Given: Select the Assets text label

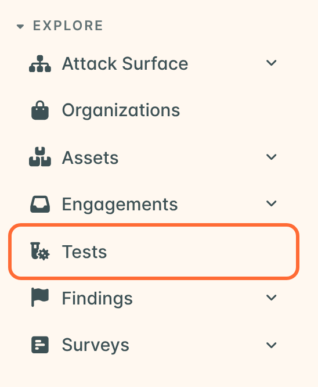Looking at the screenshot, I should [x=90, y=157].
